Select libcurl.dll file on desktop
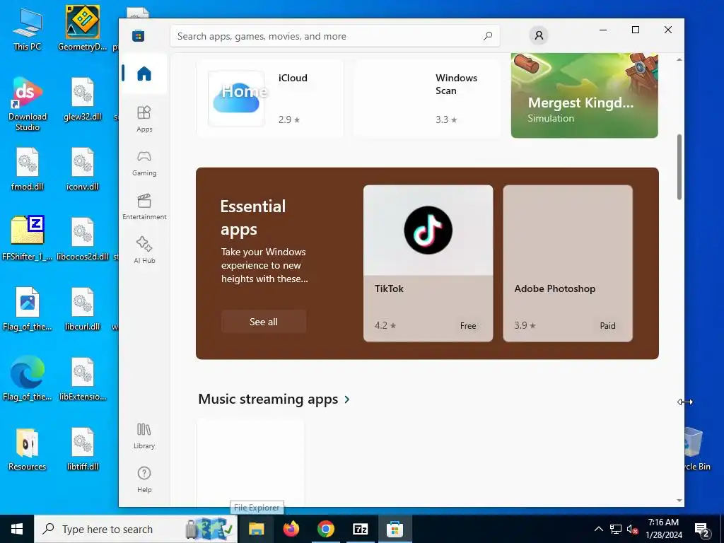This screenshot has height=543, width=724. point(83,310)
